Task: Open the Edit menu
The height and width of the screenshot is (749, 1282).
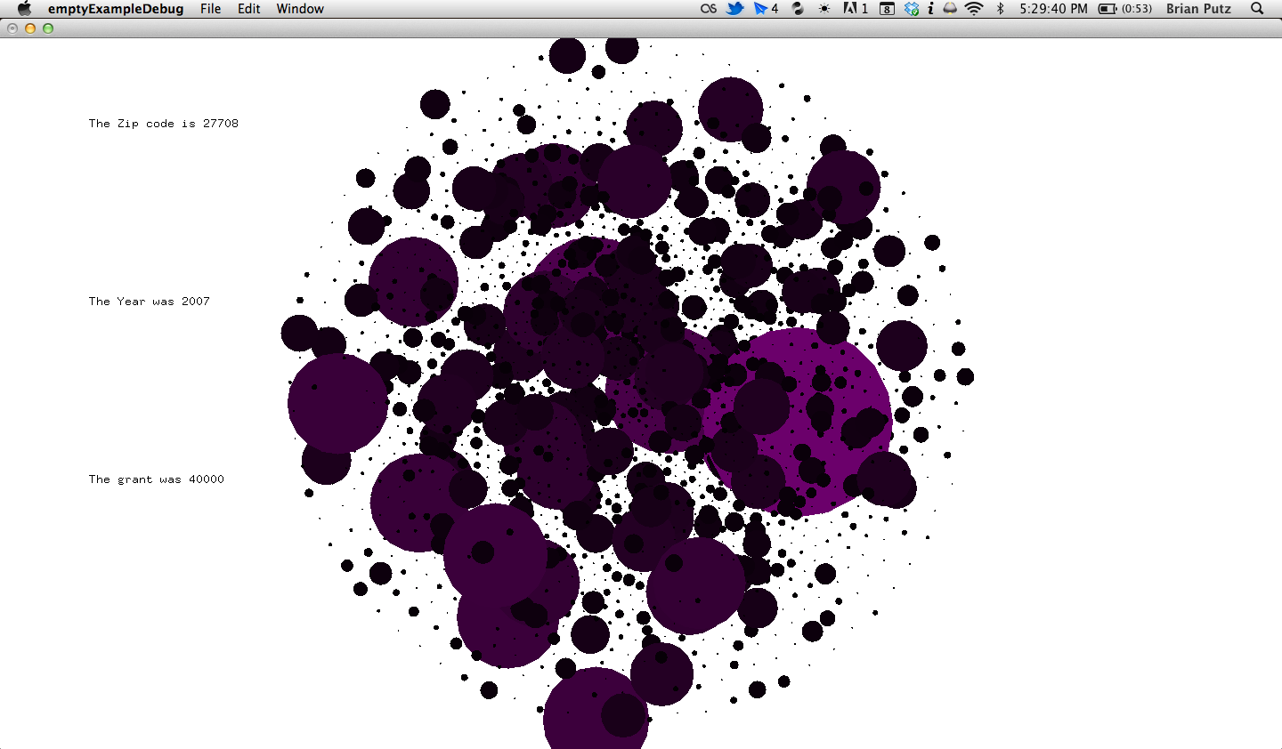Action: 248,9
